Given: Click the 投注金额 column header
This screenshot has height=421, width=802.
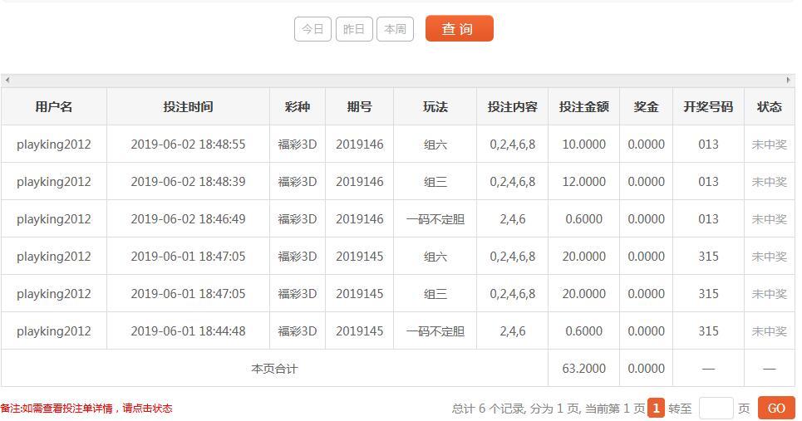Looking at the screenshot, I should click(x=583, y=107).
